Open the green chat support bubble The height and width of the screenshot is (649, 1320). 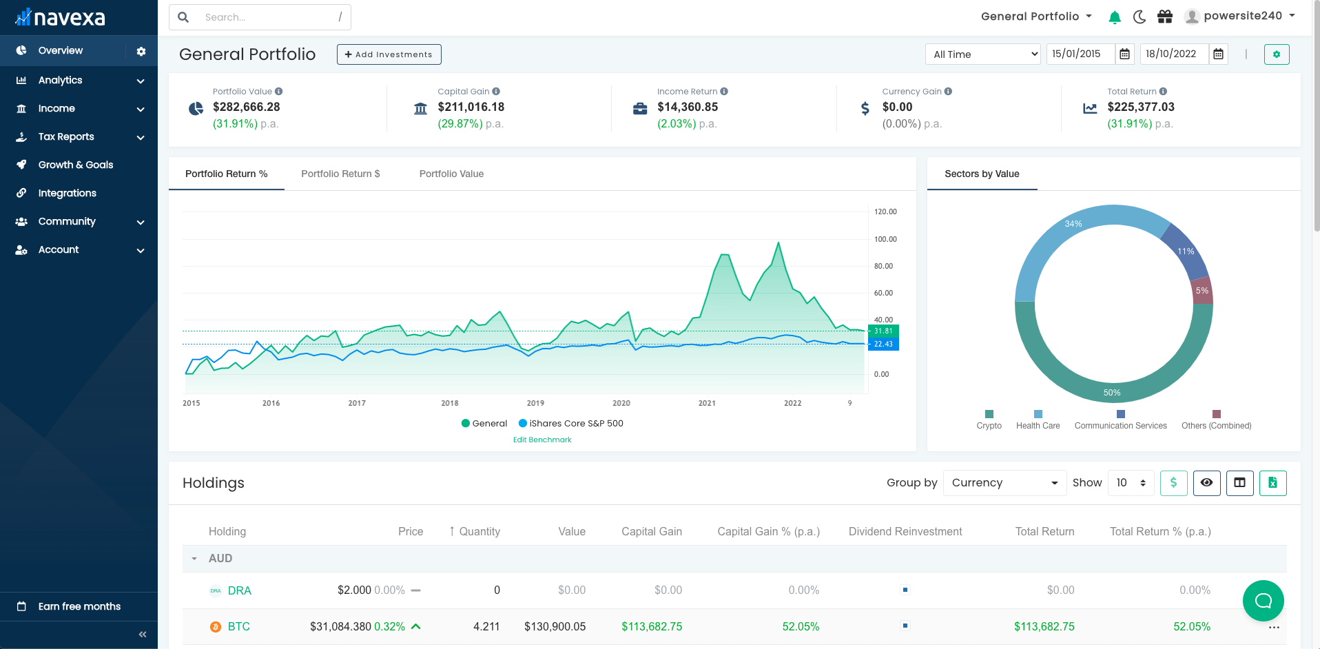click(x=1263, y=601)
